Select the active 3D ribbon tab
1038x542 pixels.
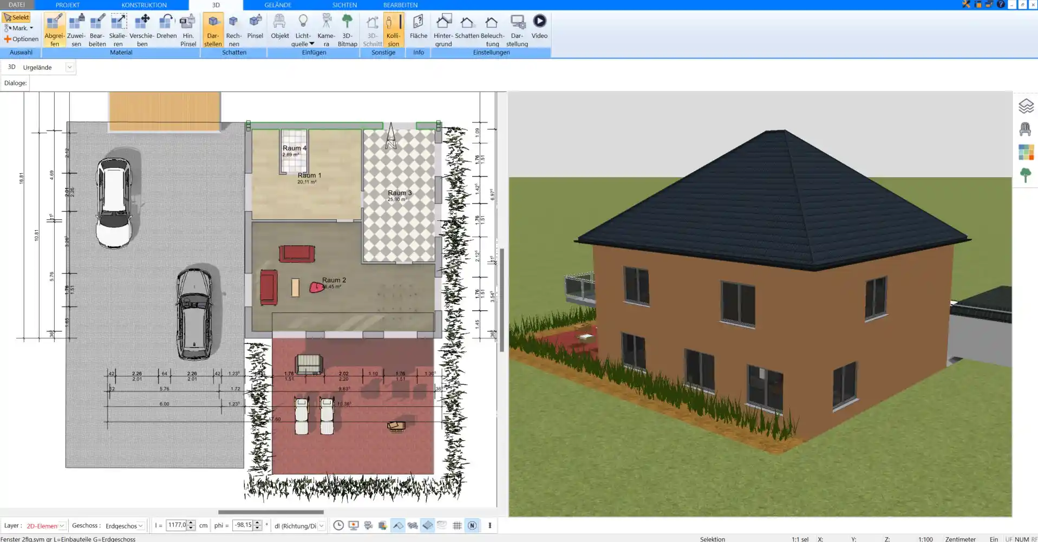216,5
